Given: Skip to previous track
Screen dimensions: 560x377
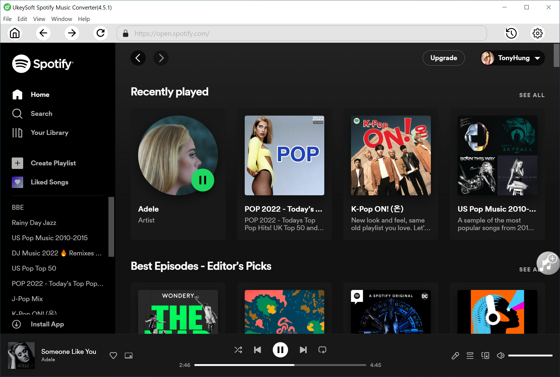Looking at the screenshot, I should [x=257, y=350].
